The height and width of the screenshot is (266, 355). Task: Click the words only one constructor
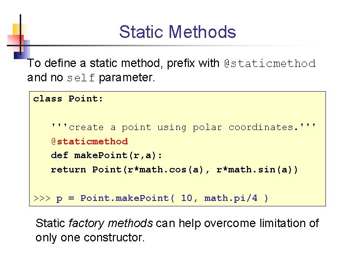[x=90, y=238]
